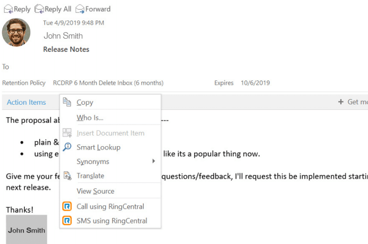The height and width of the screenshot is (244, 368).
Task: Expand the Synonyms submenu arrow
Action: pyautogui.click(x=154, y=161)
